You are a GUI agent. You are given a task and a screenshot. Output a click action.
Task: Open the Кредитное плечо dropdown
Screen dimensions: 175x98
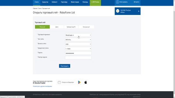[x=78, y=49]
